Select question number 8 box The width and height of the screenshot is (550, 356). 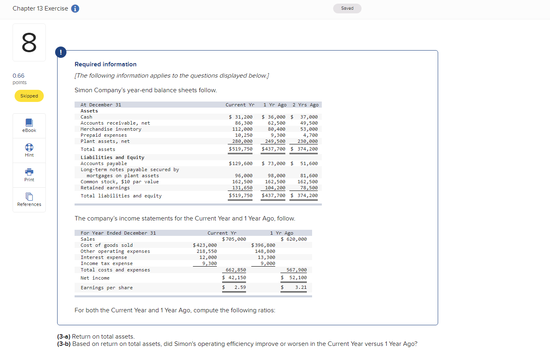tap(29, 42)
